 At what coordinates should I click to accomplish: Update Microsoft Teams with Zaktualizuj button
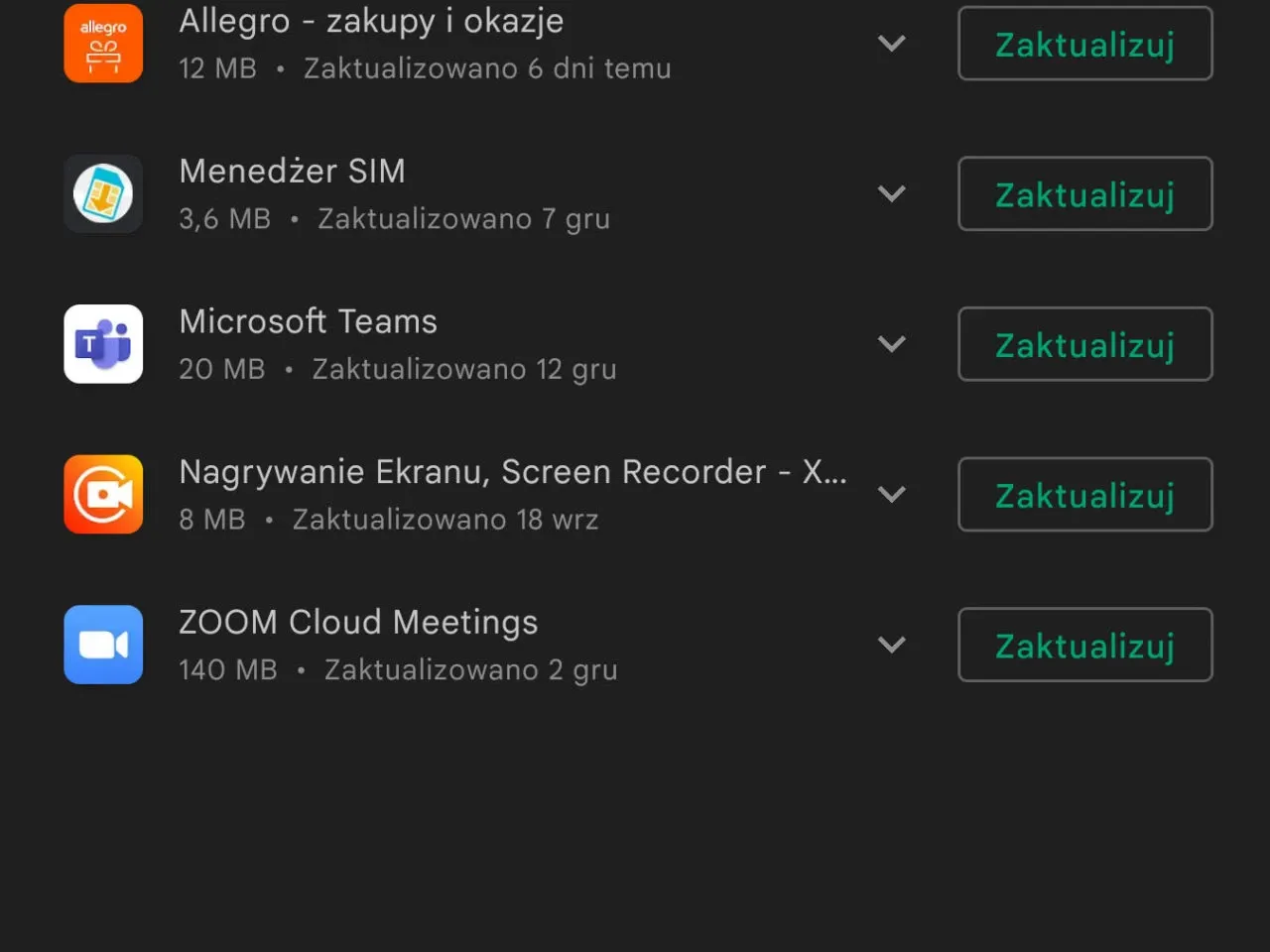(x=1084, y=344)
